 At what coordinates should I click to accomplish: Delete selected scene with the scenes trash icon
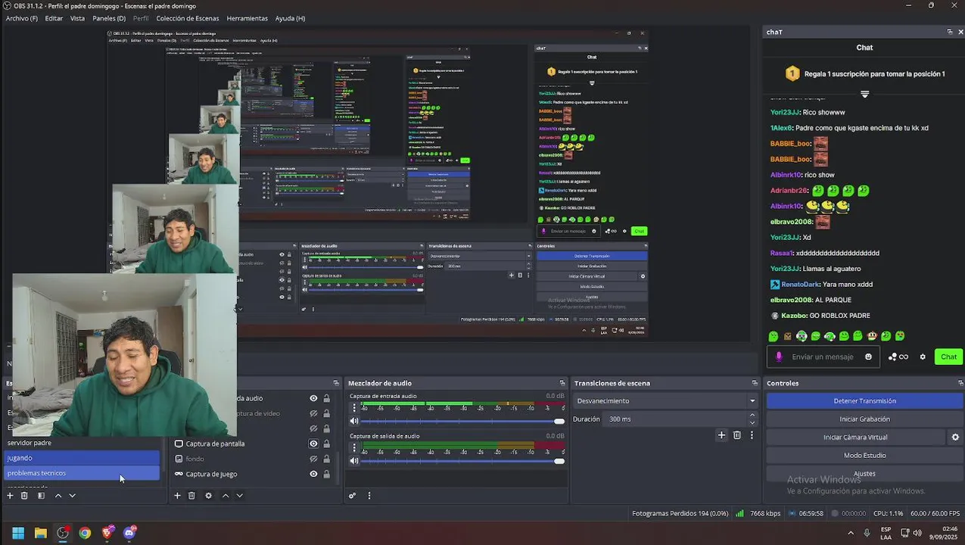click(24, 496)
